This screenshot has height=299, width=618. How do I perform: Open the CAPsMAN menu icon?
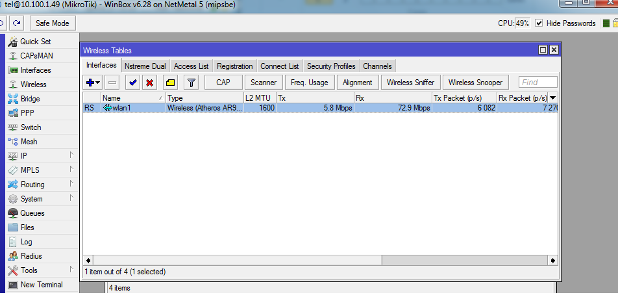[13, 56]
